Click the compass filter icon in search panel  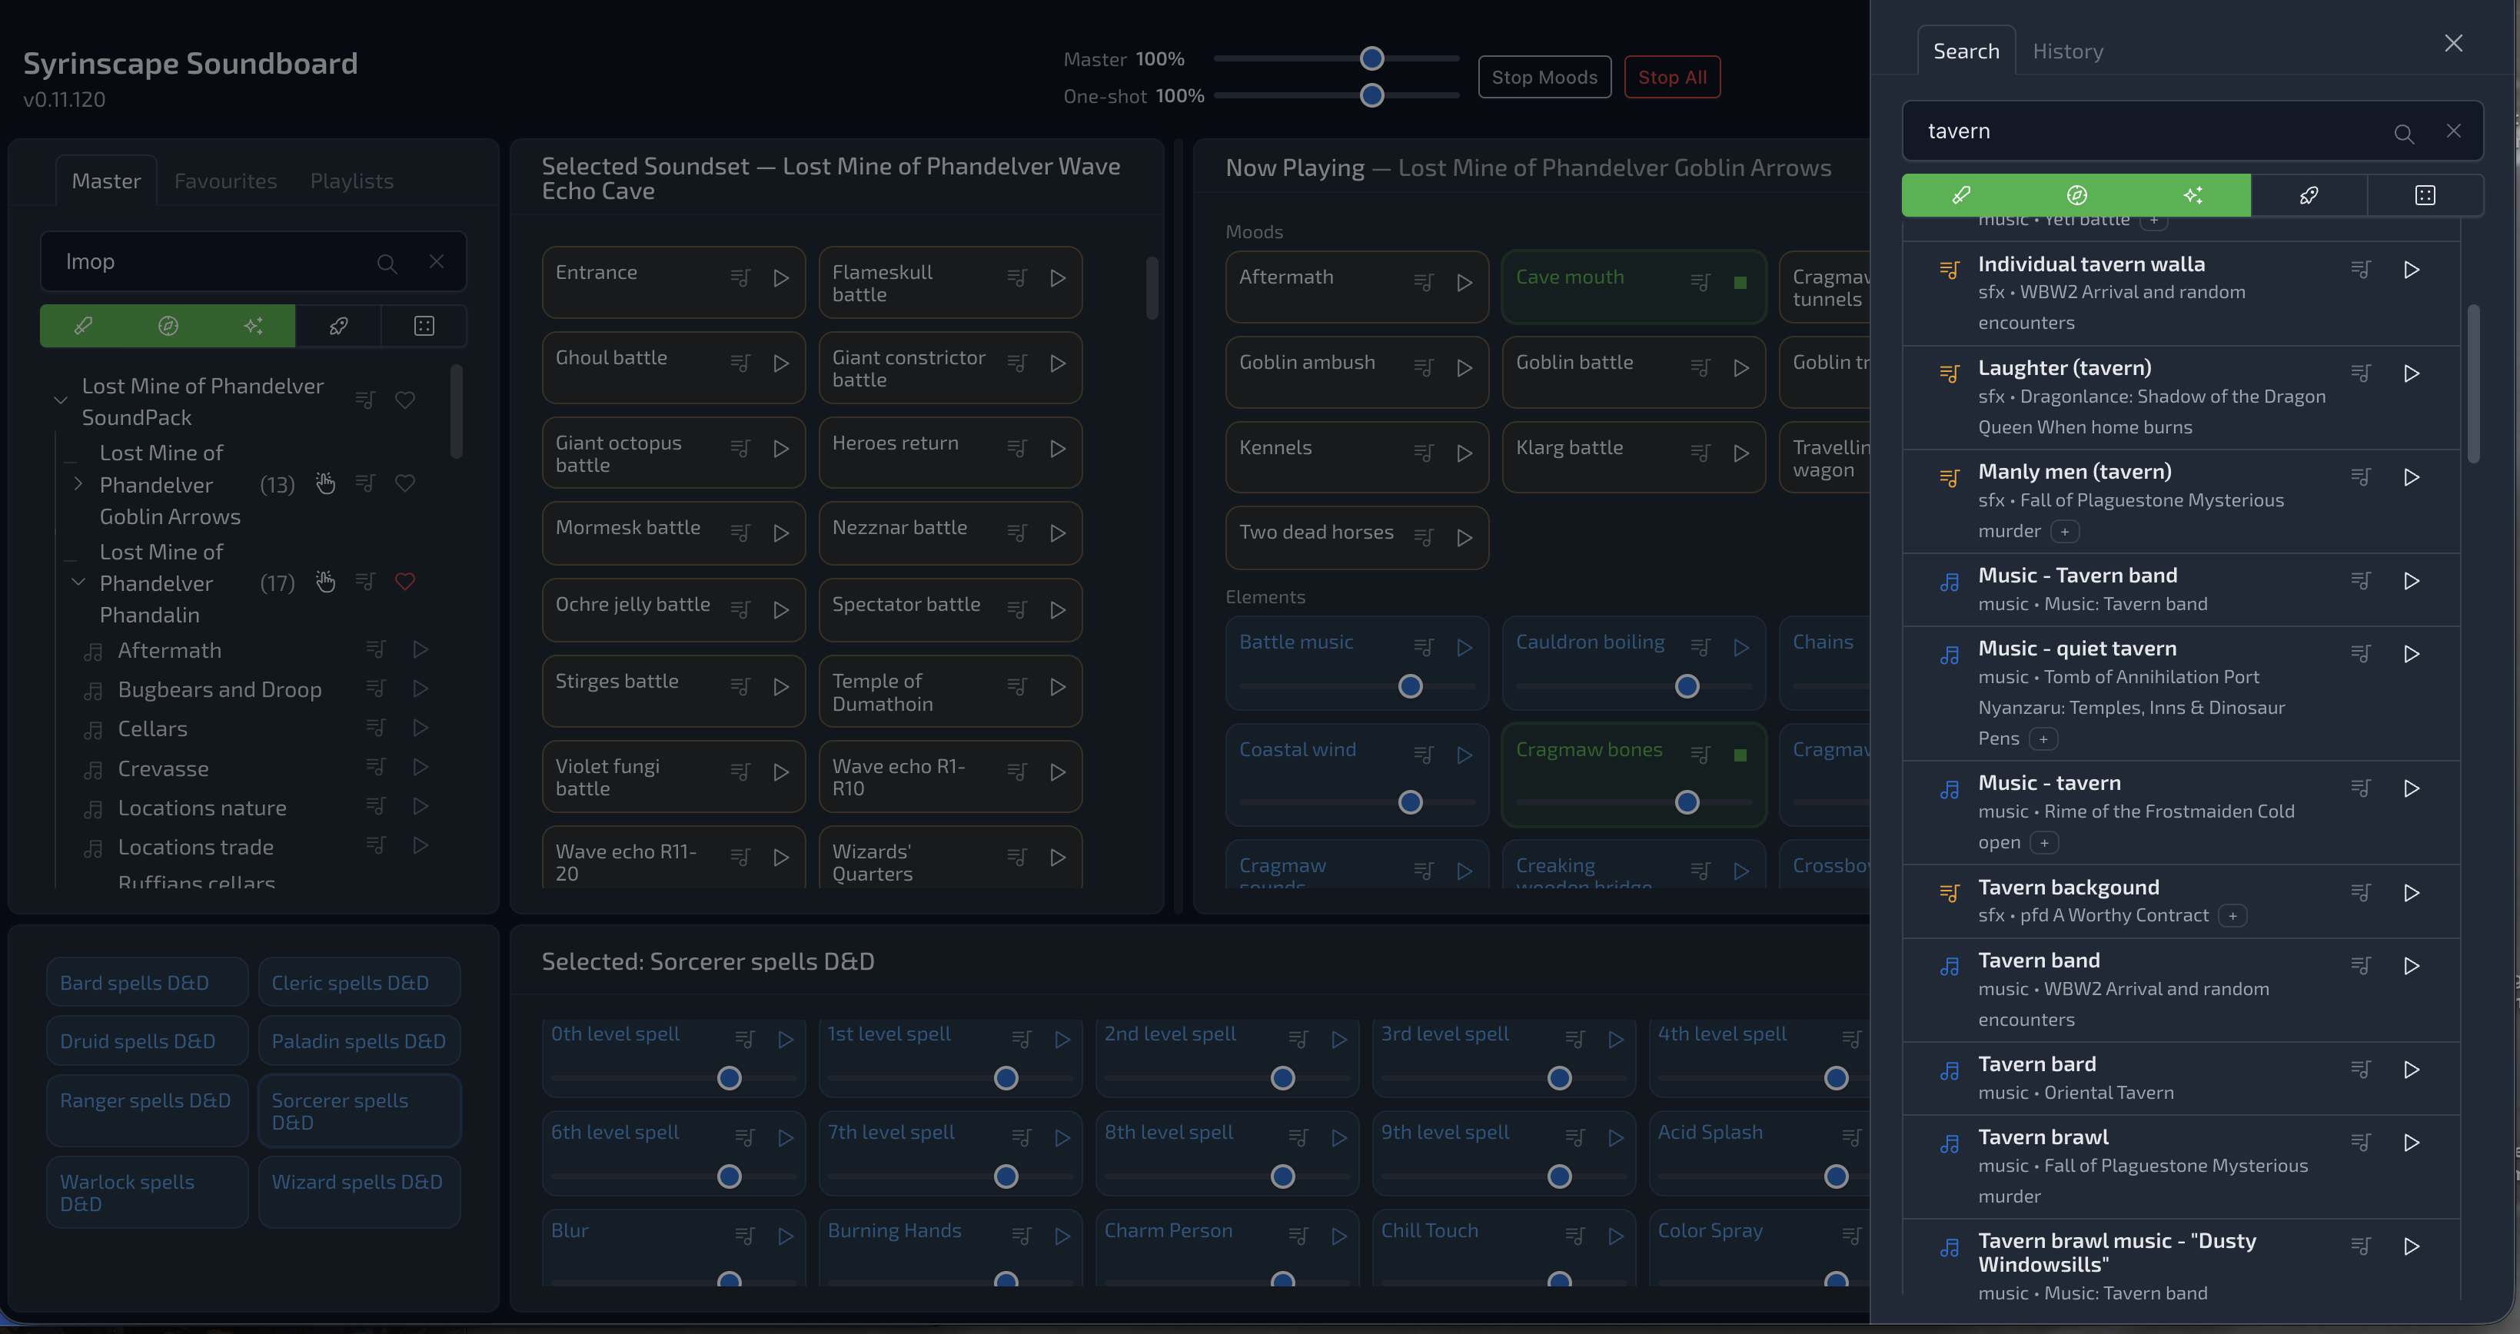click(2077, 196)
